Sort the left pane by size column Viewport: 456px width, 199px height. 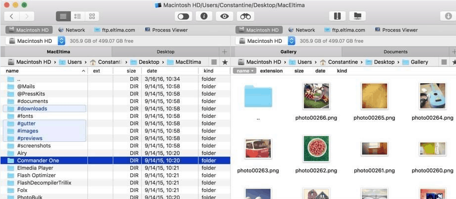127,71
